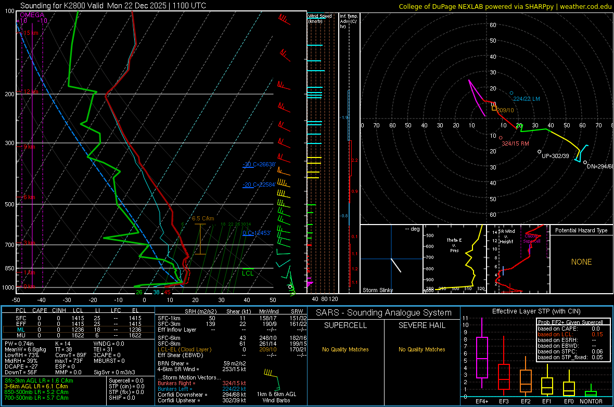Viewport: 614px width, 407px height.
Task: Click the PW = 0.74in value
Action: tap(19, 344)
